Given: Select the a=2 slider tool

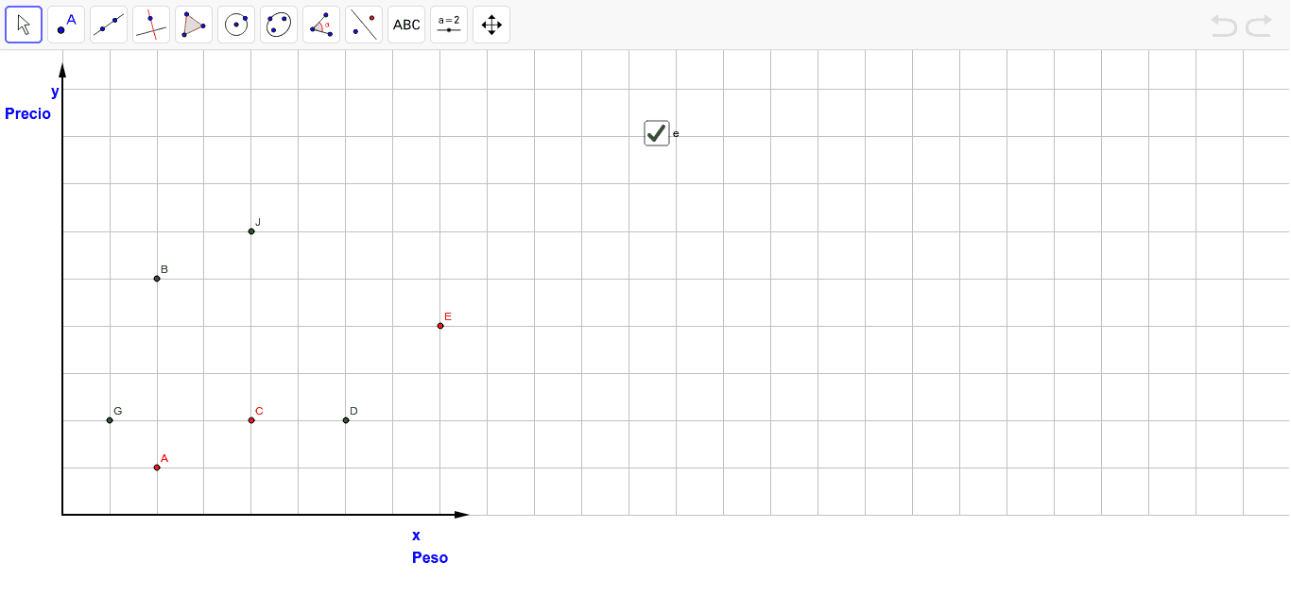Looking at the screenshot, I should click(x=449, y=25).
